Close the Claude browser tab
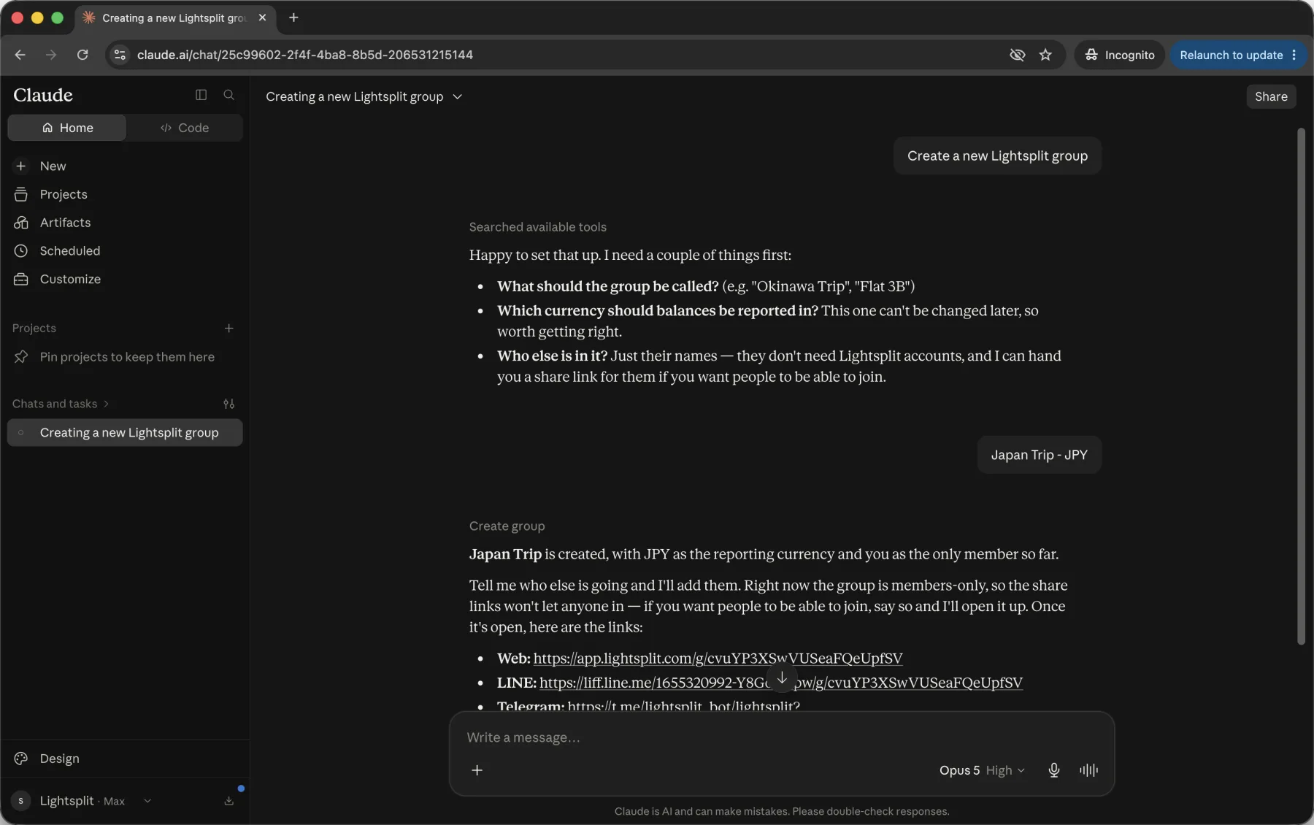Image resolution: width=1314 pixels, height=825 pixels. (x=262, y=18)
